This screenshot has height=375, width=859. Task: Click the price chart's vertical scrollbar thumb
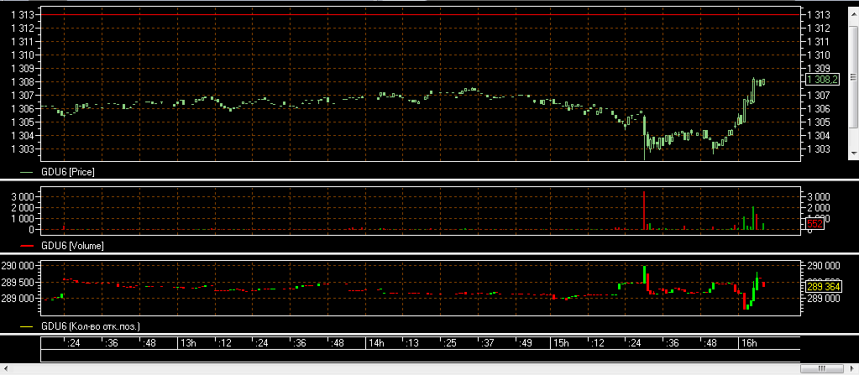pos(853,76)
